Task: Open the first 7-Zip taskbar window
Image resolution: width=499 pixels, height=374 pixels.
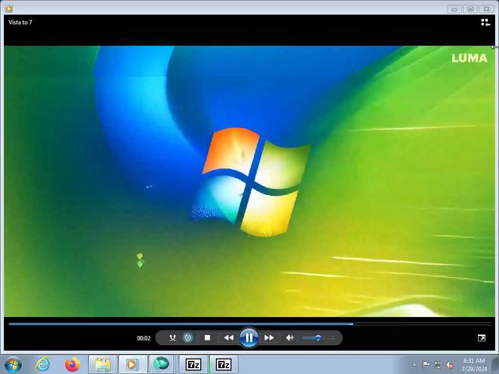Action: click(193, 364)
